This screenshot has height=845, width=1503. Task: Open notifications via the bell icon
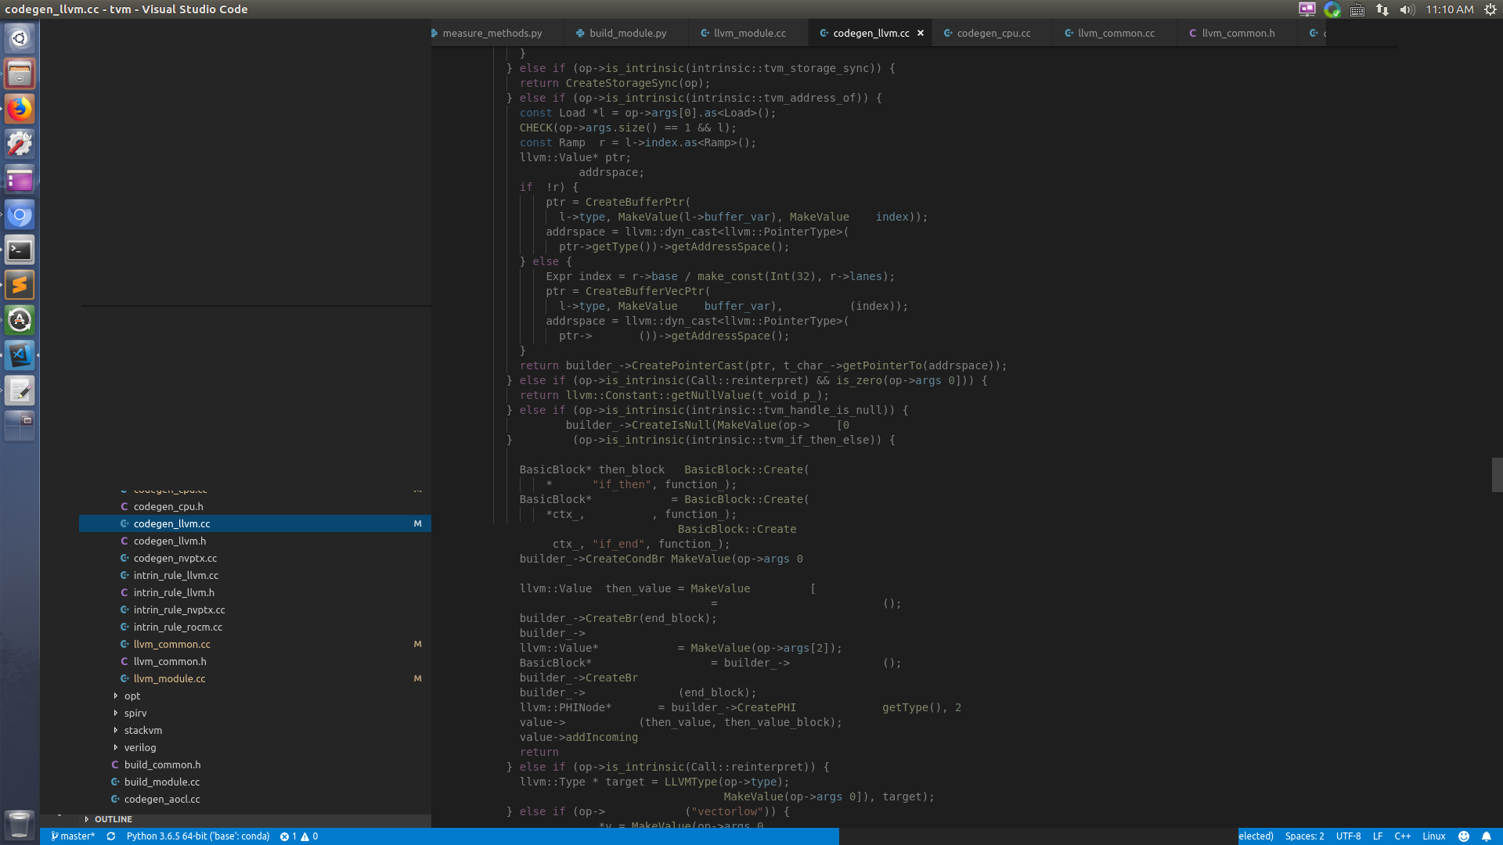(x=1489, y=836)
